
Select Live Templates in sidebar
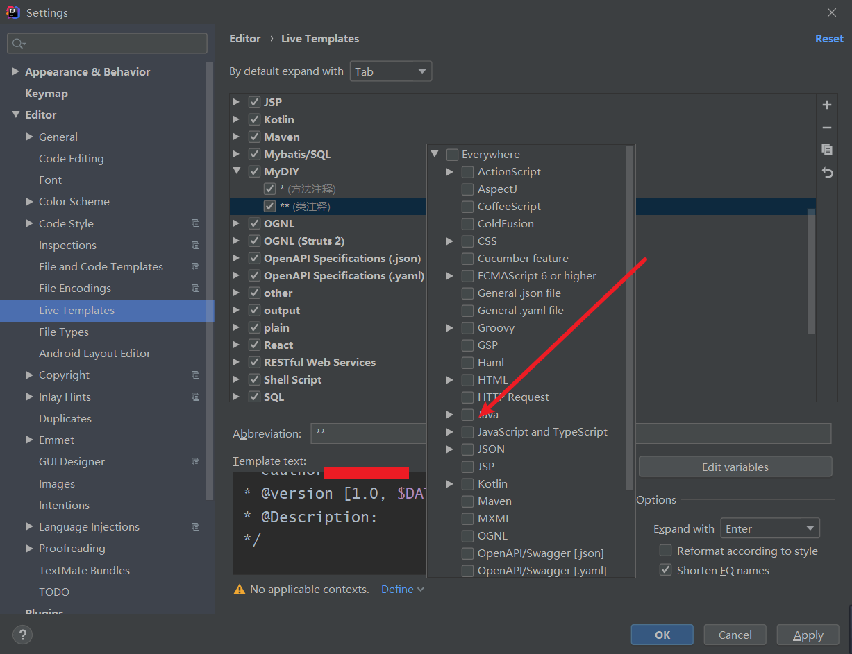point(107,311)
